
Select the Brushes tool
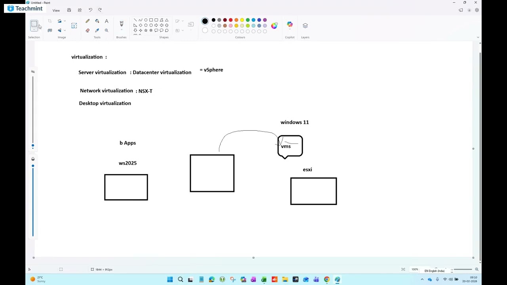122,24
